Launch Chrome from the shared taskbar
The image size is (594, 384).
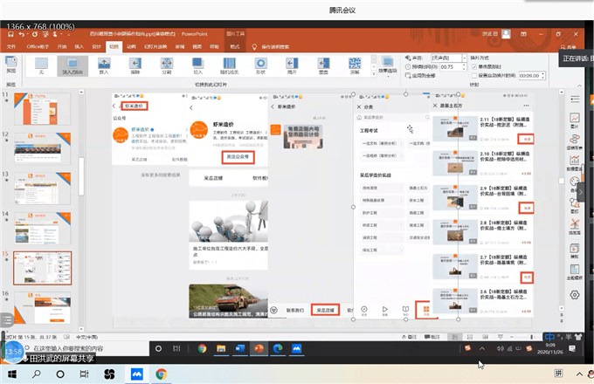(202, 348)
